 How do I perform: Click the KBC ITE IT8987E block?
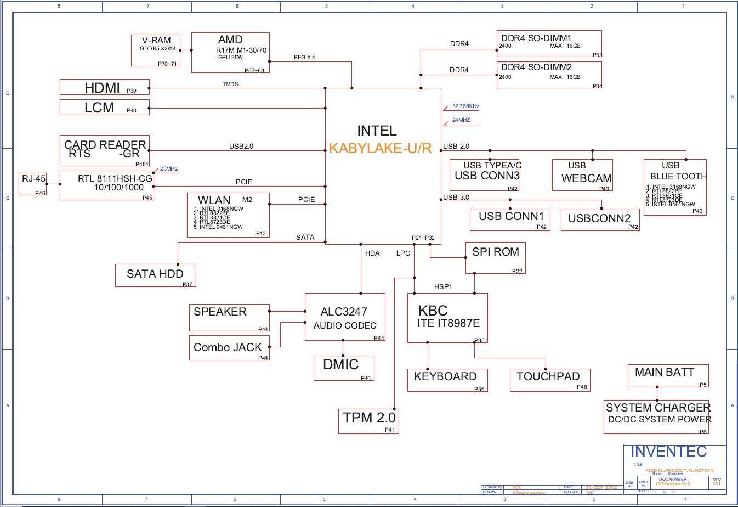[x=447, y=318]
